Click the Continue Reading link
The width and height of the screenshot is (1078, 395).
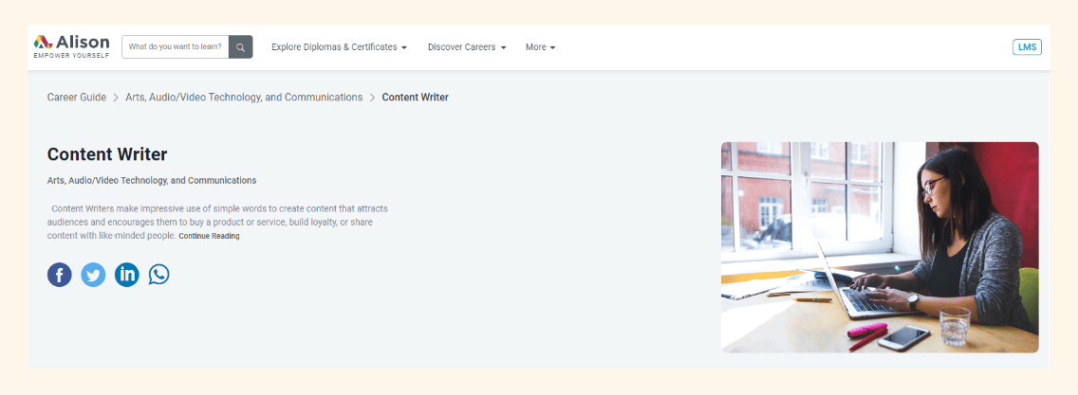coord(209,236)
